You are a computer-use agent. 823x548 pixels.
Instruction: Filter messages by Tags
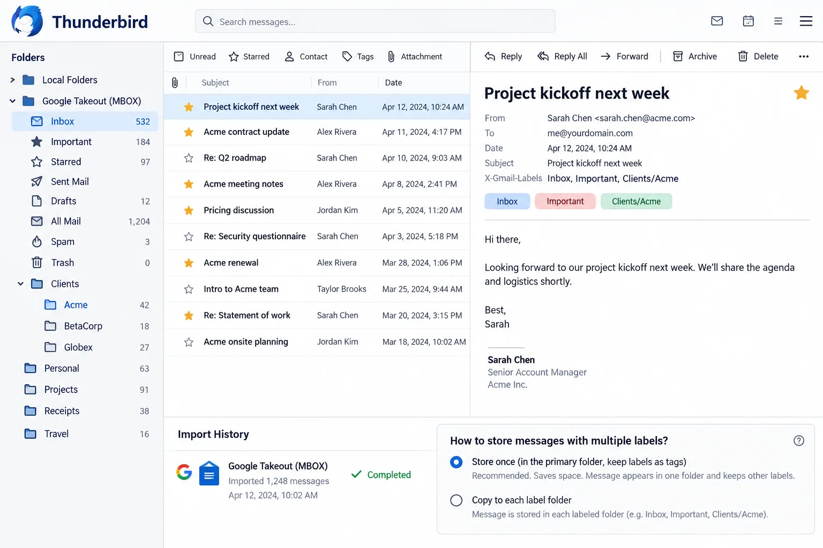(x=358, y=57)
